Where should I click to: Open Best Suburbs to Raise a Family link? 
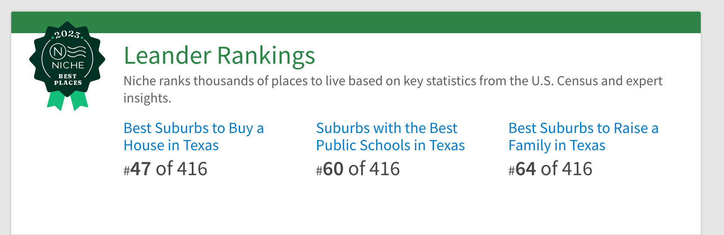click(x=583, y=137)
